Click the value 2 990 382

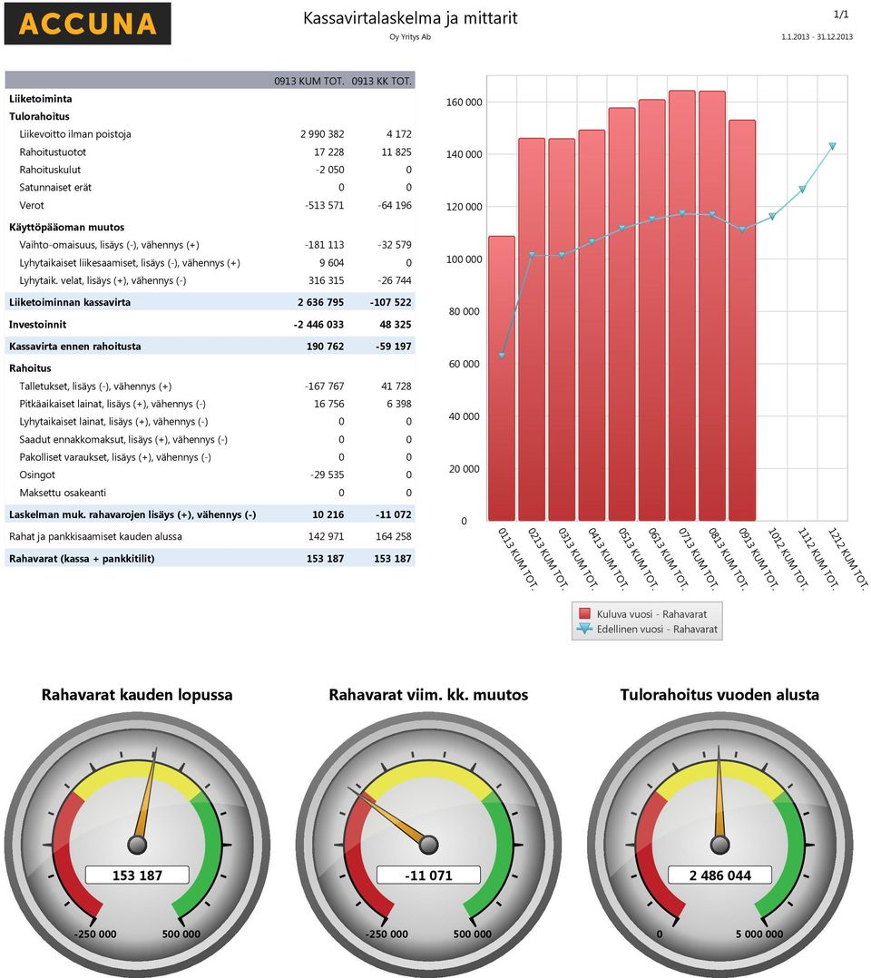[x=322, y=134]
